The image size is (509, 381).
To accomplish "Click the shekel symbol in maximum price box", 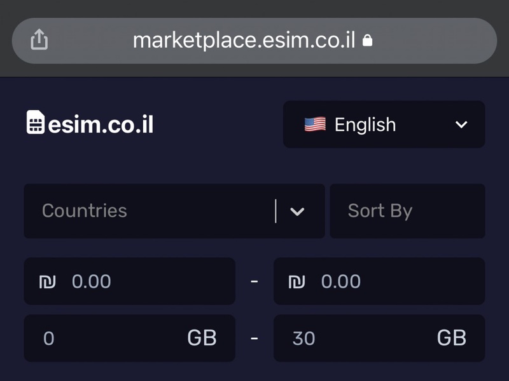I will 296,281.
